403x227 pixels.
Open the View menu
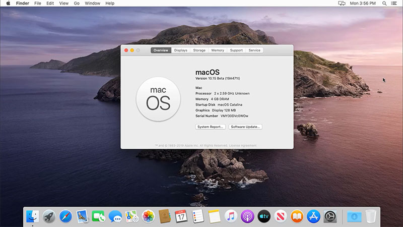pos(64,4)
